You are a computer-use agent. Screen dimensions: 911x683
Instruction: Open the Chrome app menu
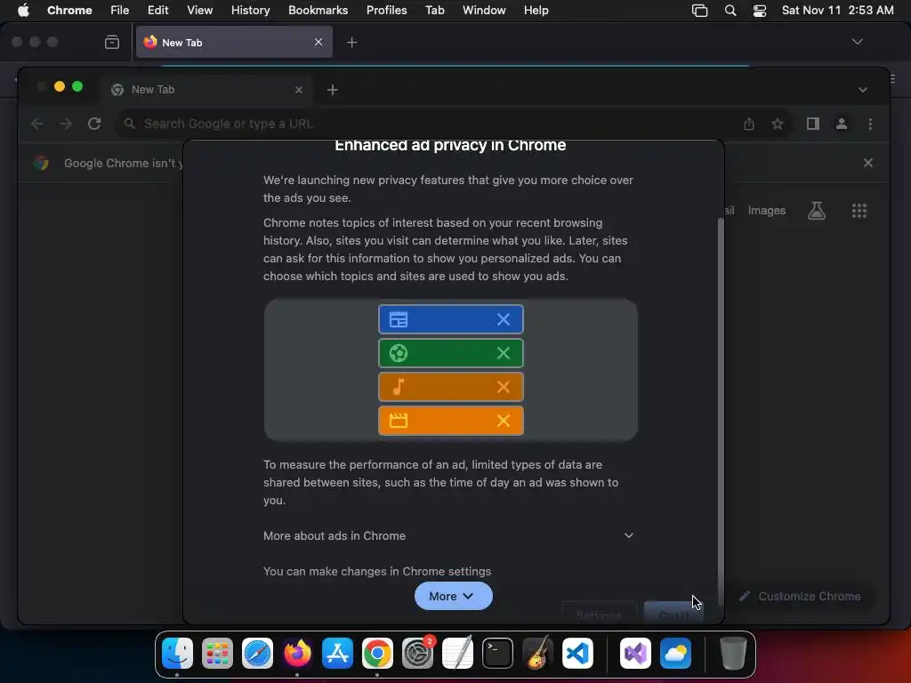click(69, 10)
